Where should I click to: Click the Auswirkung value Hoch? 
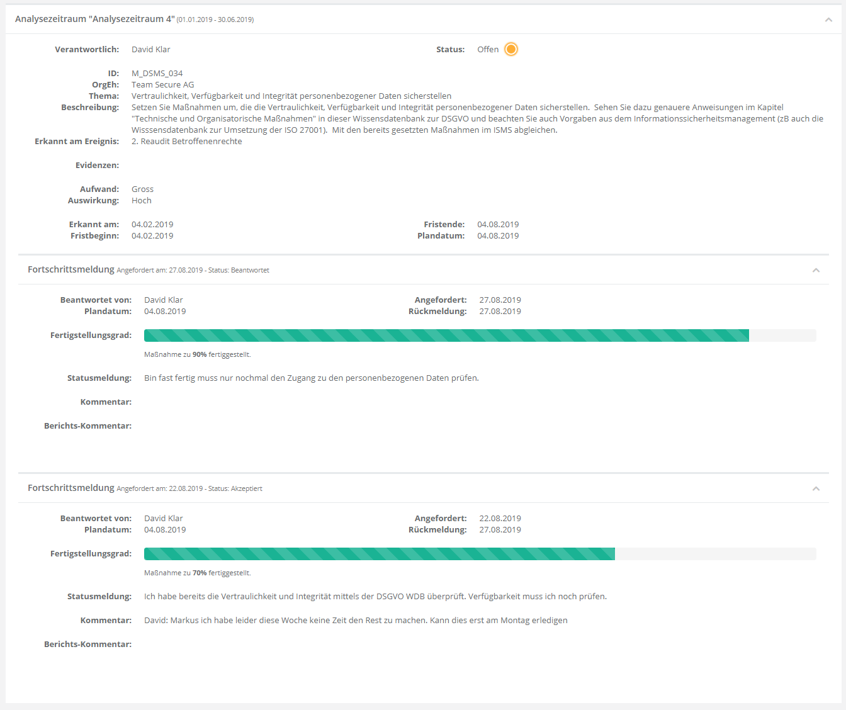(141, 200)
